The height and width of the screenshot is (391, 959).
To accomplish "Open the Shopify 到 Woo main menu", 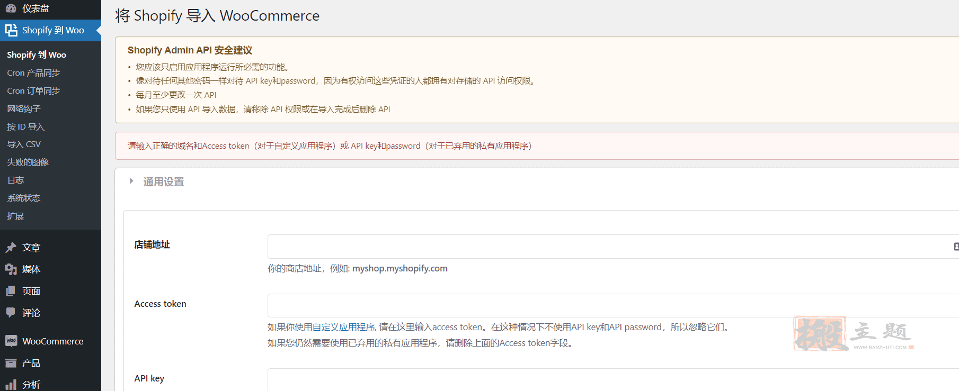I will point(50,30).
